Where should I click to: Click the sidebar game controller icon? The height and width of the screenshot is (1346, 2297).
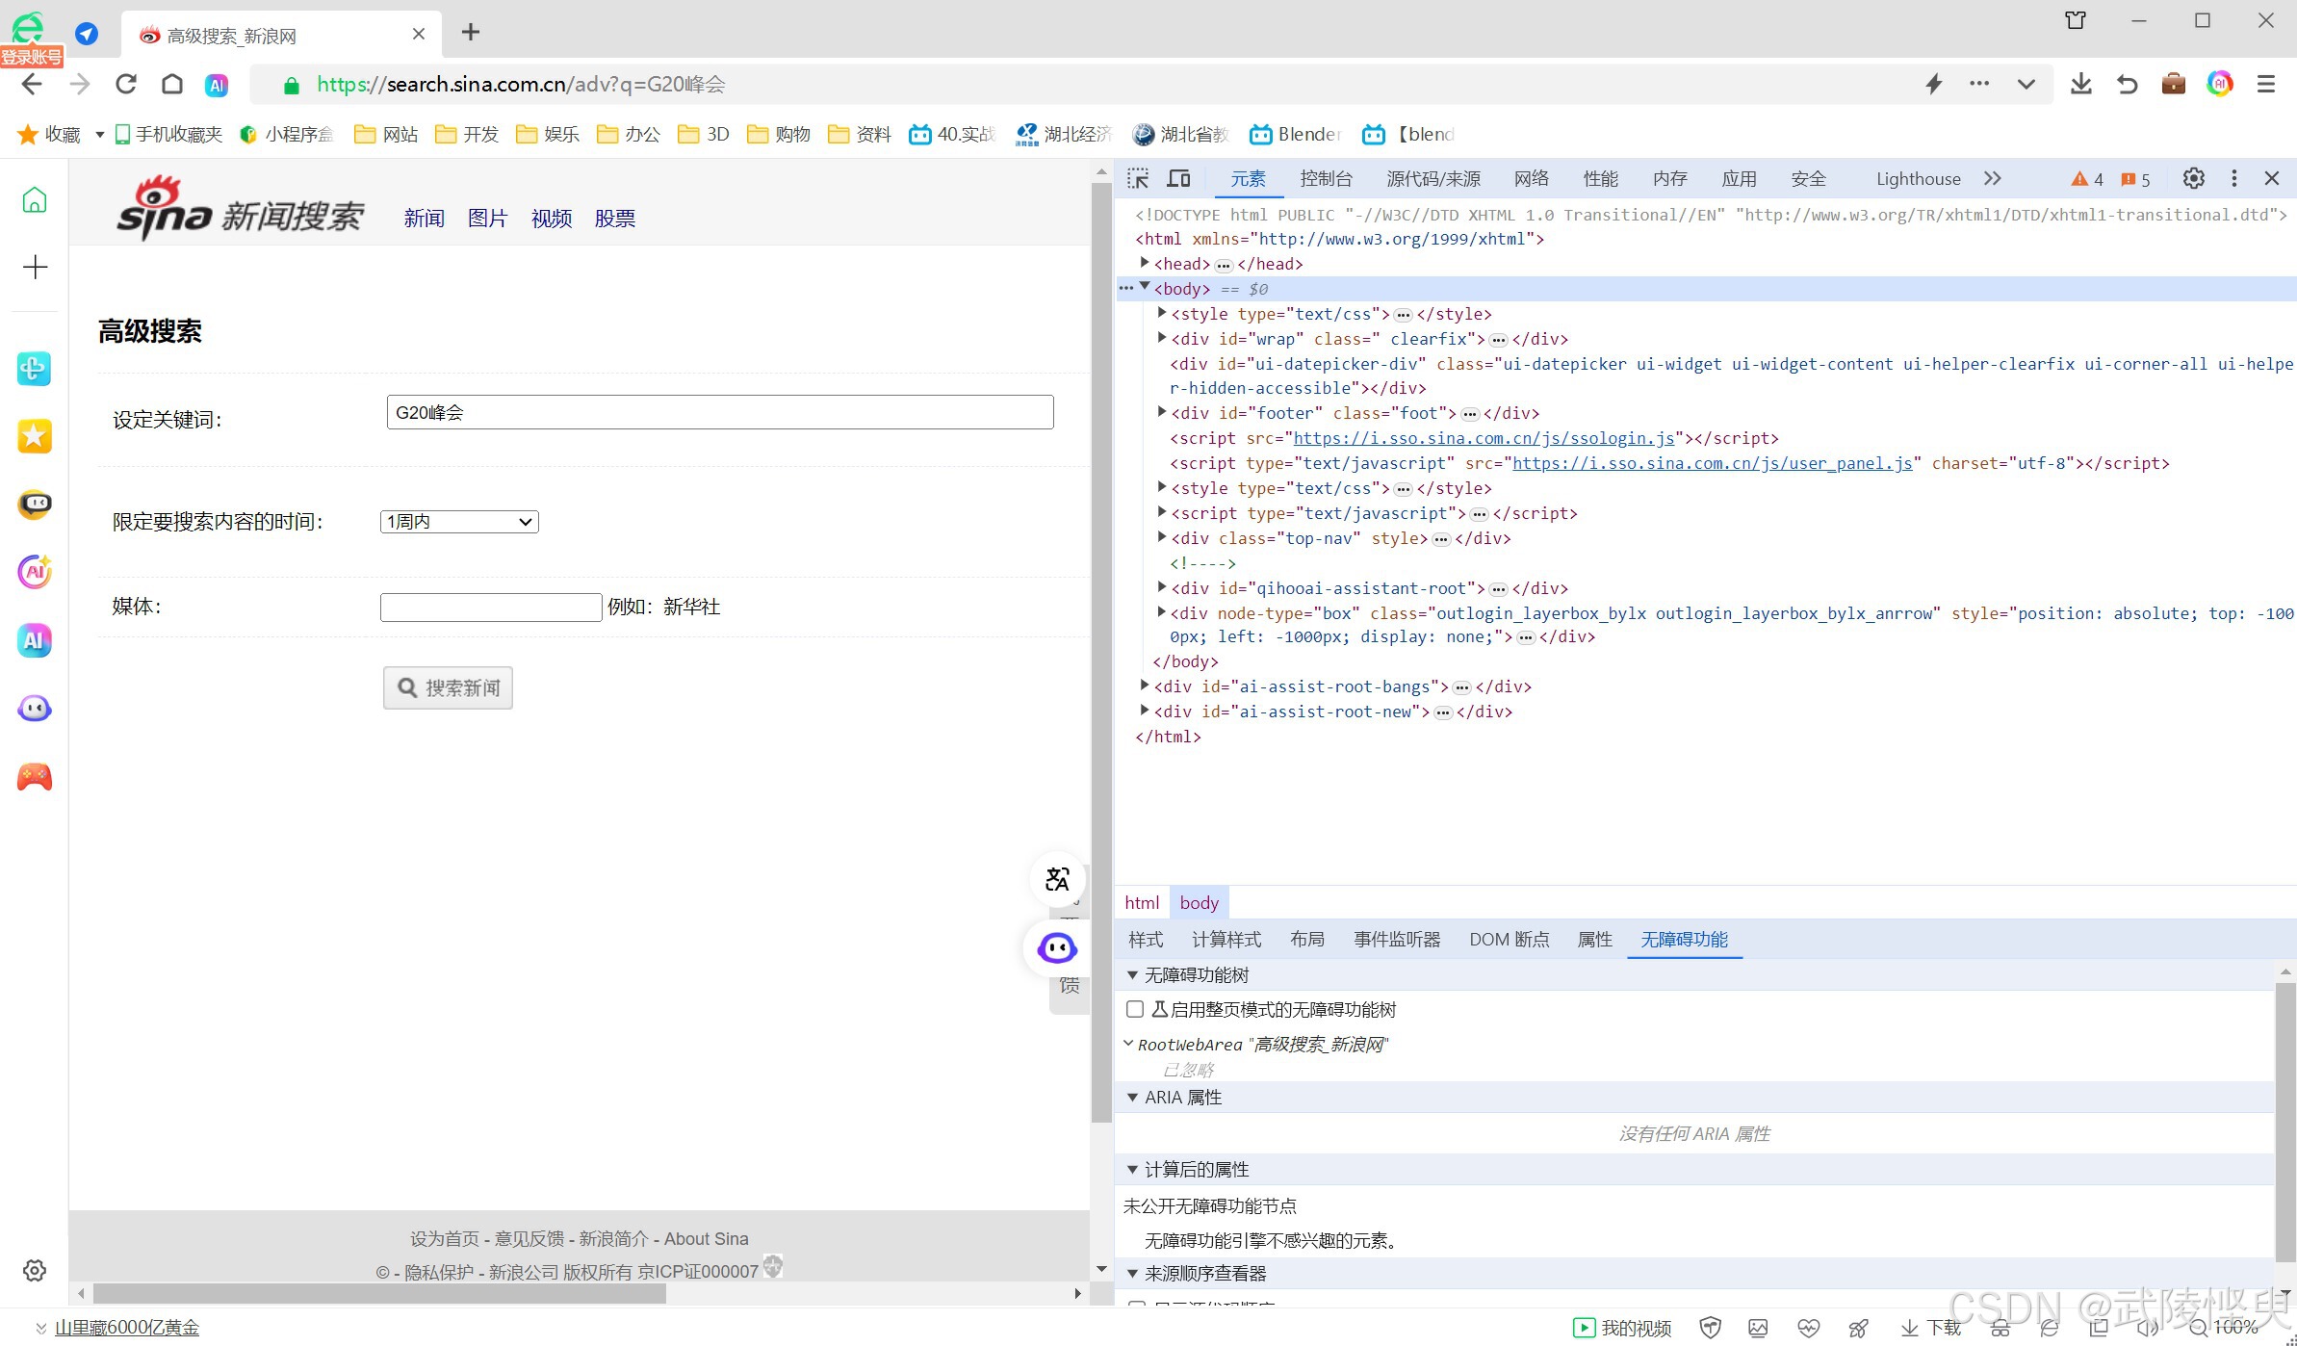(x=35, y=777)
